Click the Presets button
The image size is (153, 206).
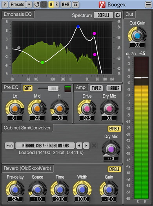point(18,4)
